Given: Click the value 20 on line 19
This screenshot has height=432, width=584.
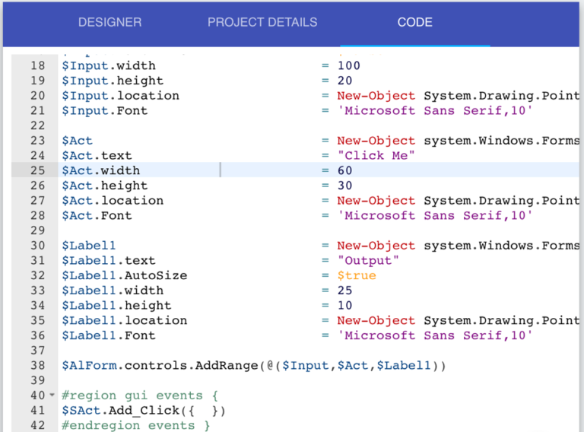Looking at the screenshot, I should pos(345,81).
